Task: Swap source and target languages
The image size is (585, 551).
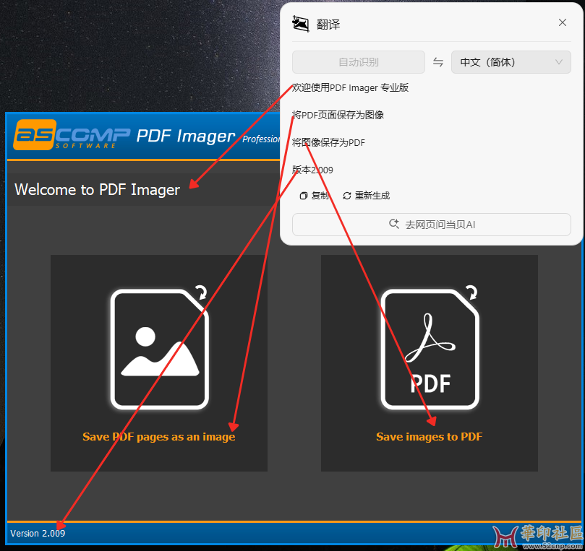Action: pos(438,62)
